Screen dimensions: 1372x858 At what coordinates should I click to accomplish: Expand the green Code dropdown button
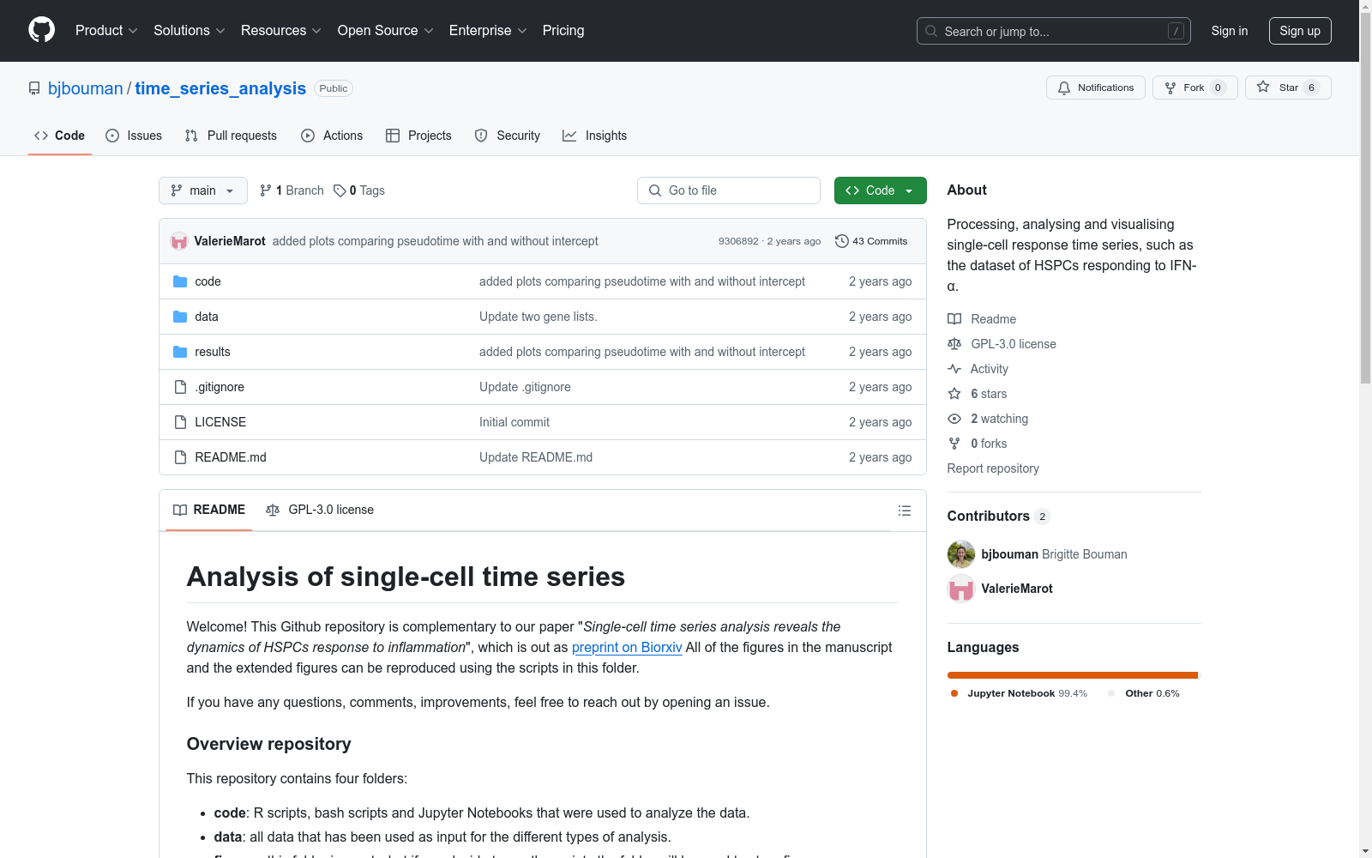[881, 190]
